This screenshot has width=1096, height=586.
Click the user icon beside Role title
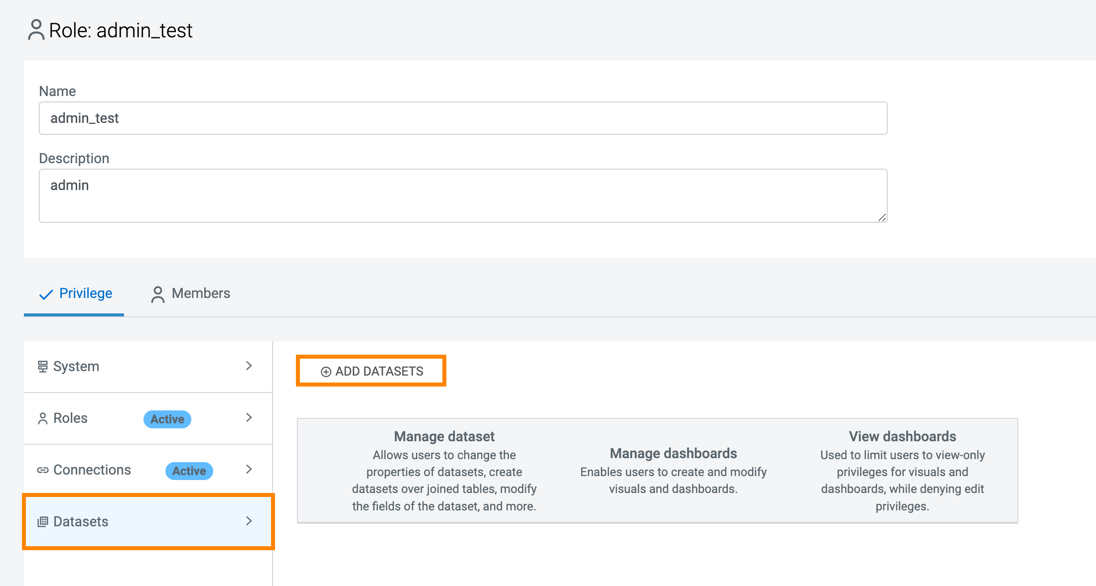coord(36,30)
